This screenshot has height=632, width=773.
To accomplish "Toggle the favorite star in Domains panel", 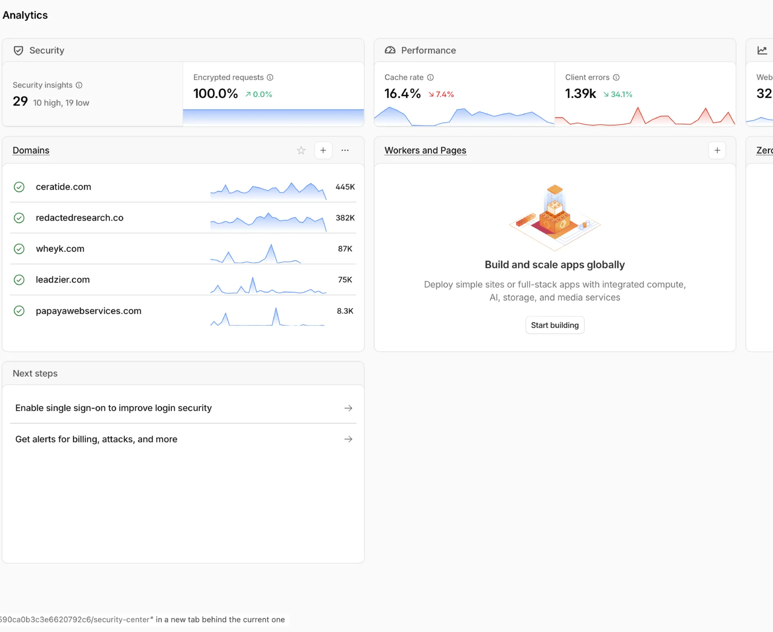I will (301, 150).
